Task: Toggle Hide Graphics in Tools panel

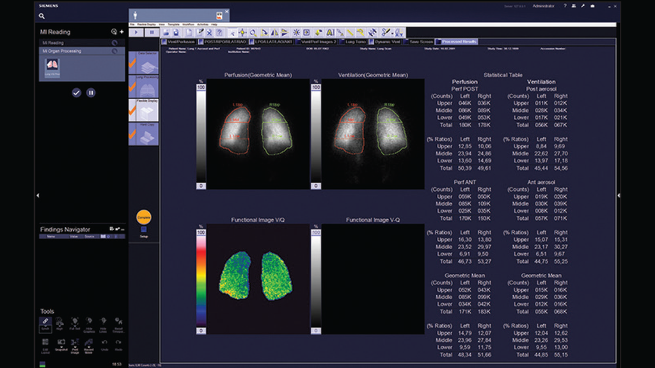Action: click(x=89, y=321)
